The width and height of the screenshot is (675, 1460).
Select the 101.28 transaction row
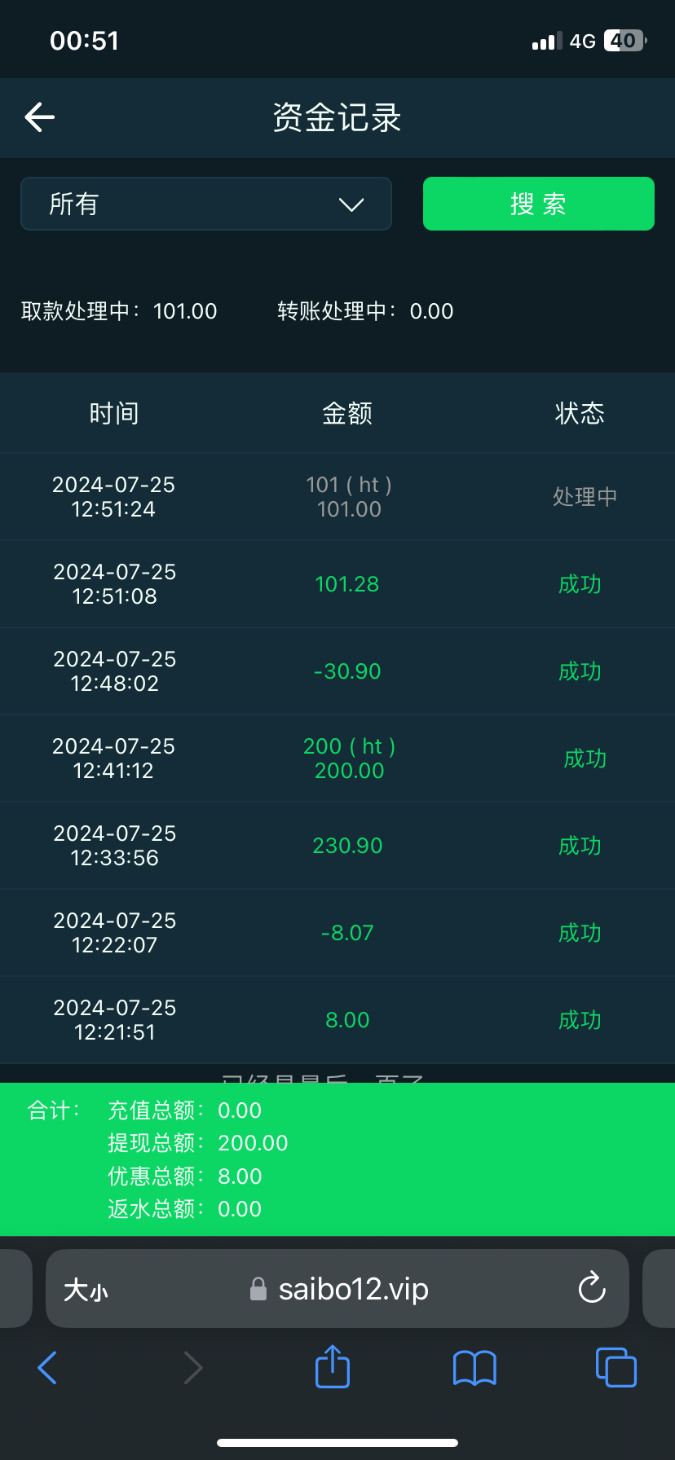pyautogui.click(x=337, y=584)
